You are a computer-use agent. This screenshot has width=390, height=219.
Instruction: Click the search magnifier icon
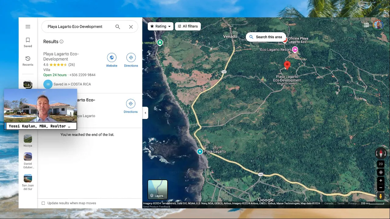tap(118, 27)
